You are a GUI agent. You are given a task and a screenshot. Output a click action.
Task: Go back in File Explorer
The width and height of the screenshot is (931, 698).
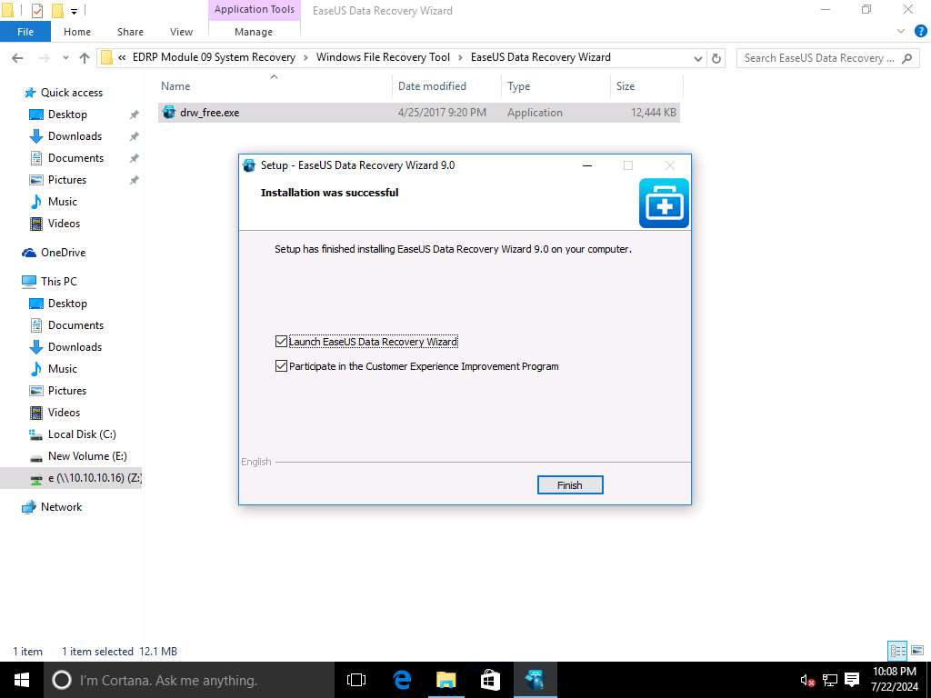pos(17,57)
